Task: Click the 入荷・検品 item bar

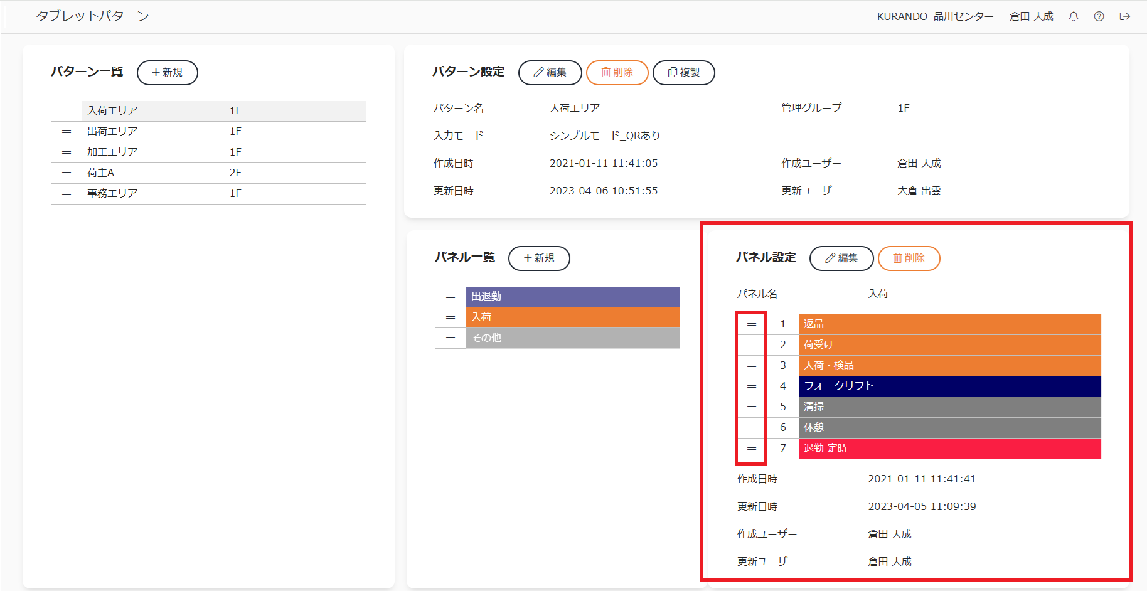Action: point(950,366)
